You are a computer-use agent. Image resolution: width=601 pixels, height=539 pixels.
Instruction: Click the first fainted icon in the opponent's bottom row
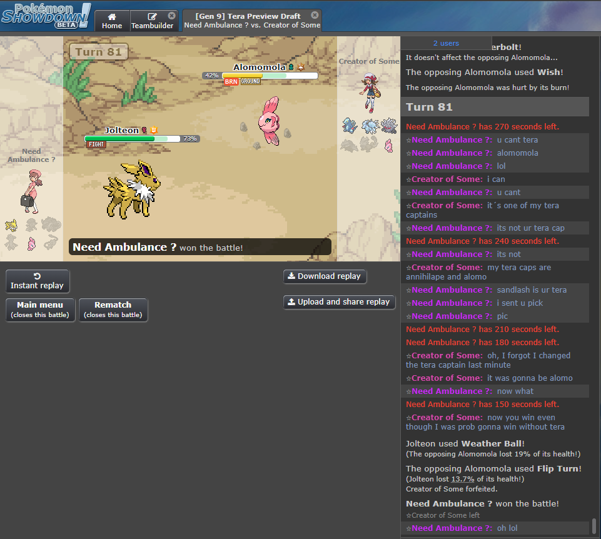point(350,145)
